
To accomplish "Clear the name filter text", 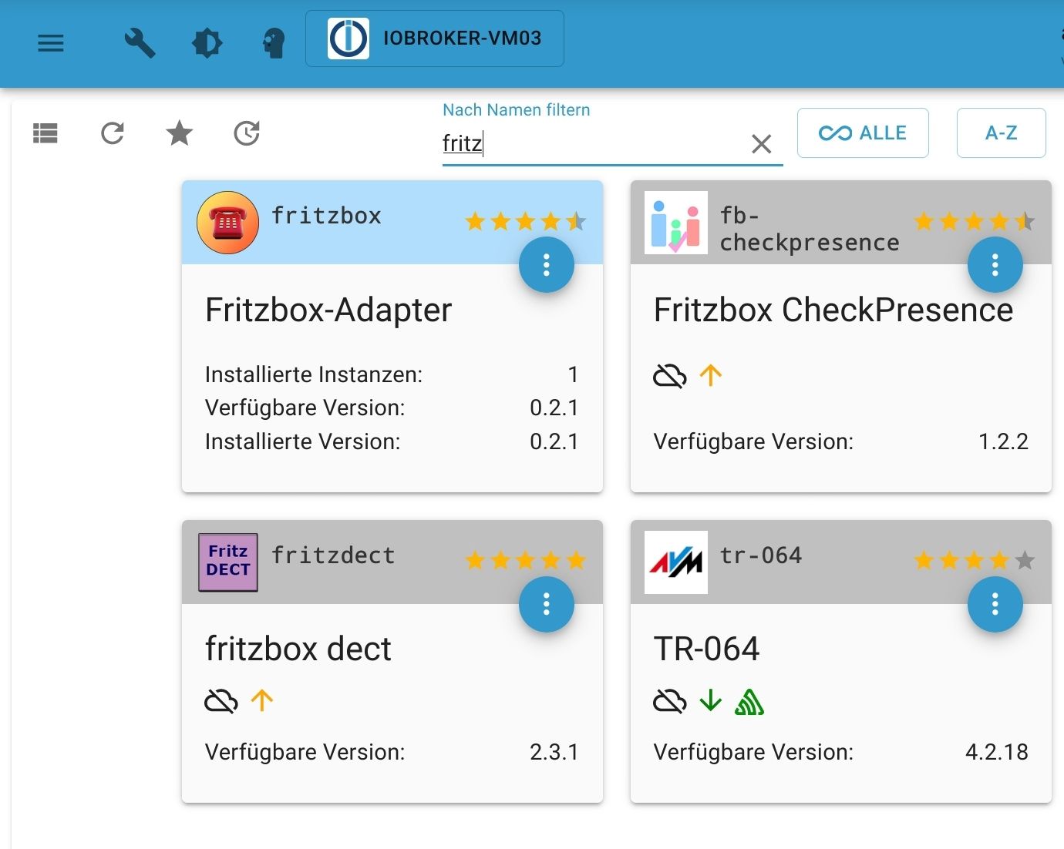I will click(x=762, y=144).
